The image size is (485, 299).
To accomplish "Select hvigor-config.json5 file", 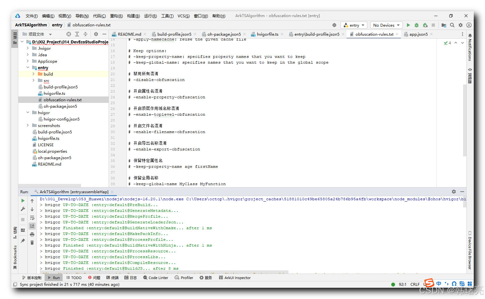I will pyautogui.click(x=62, y=119).
